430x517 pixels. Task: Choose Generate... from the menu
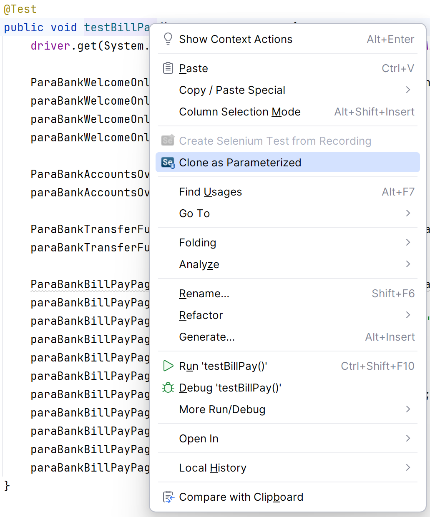(288, 337)
